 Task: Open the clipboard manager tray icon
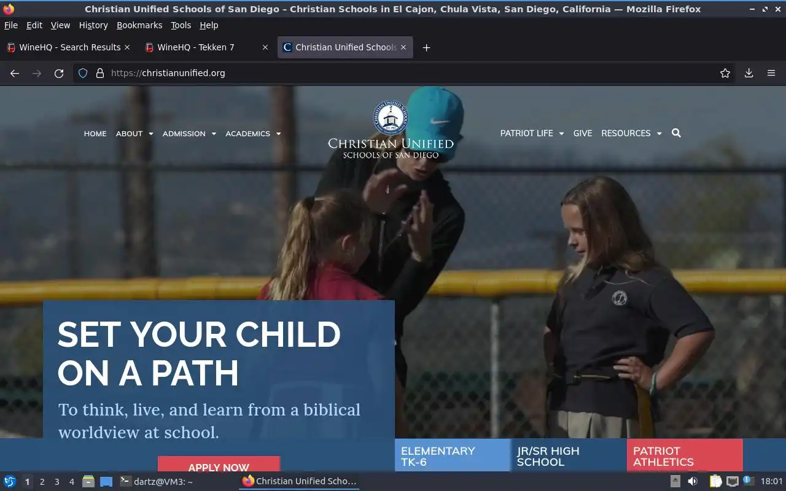[x=715, y=482]
